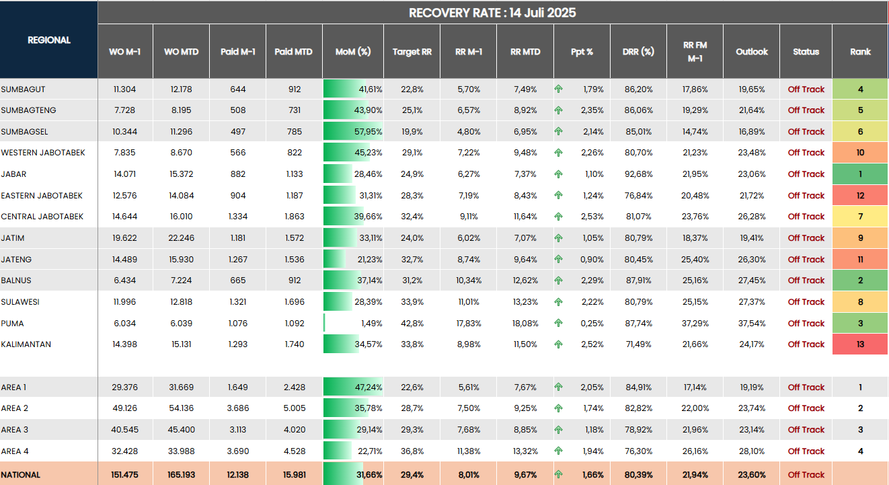Click the green up arrow in SUMBAGUT row
Viewport: 889px width, 485px height.
pos(558,89)
